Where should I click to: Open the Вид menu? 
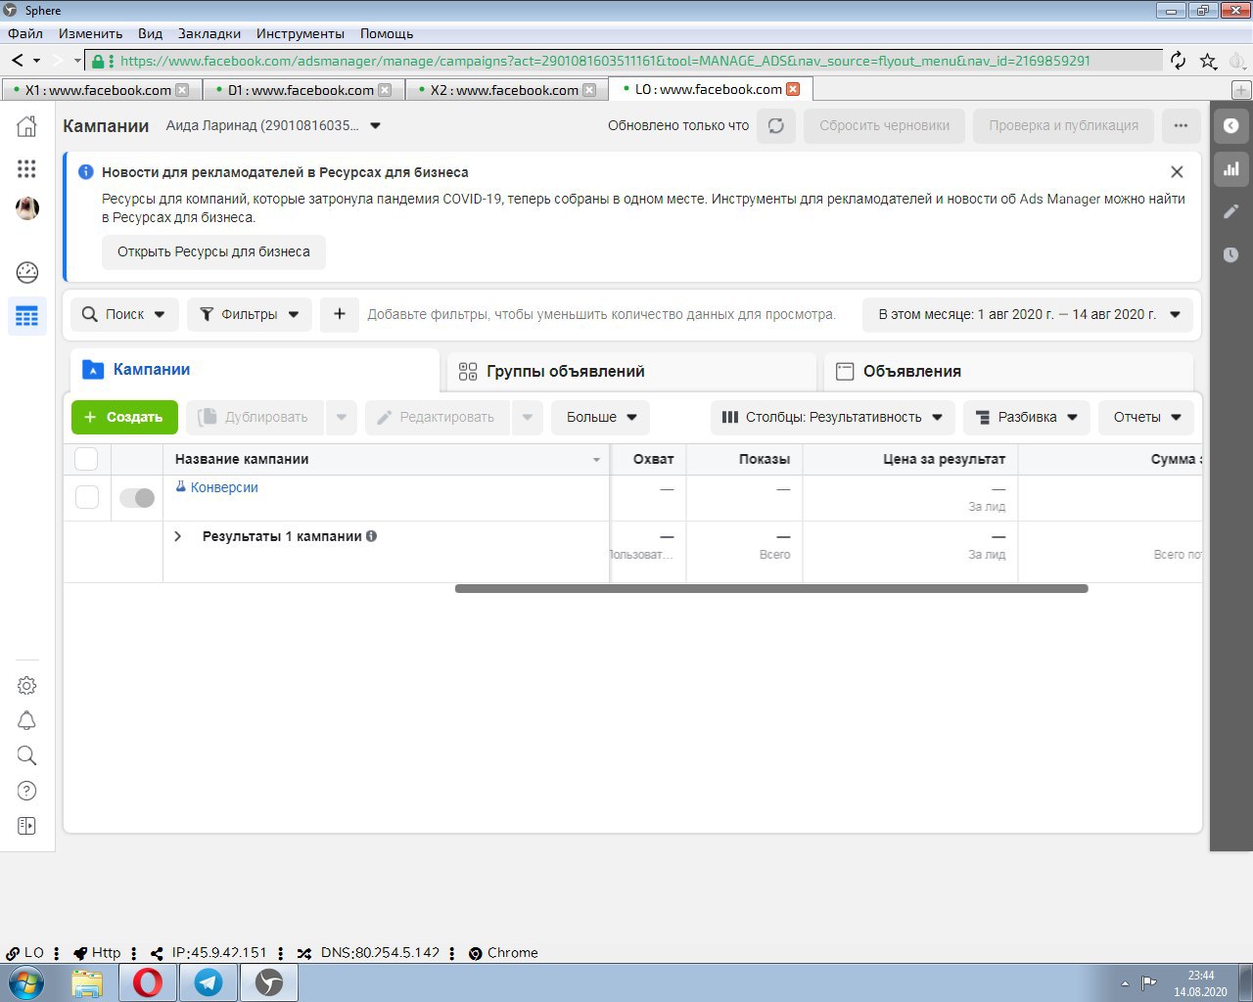click(150, 33)
